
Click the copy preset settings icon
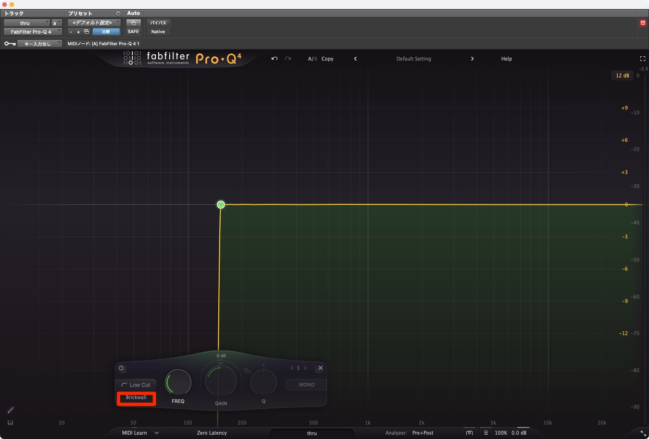(x=87, y=32)
